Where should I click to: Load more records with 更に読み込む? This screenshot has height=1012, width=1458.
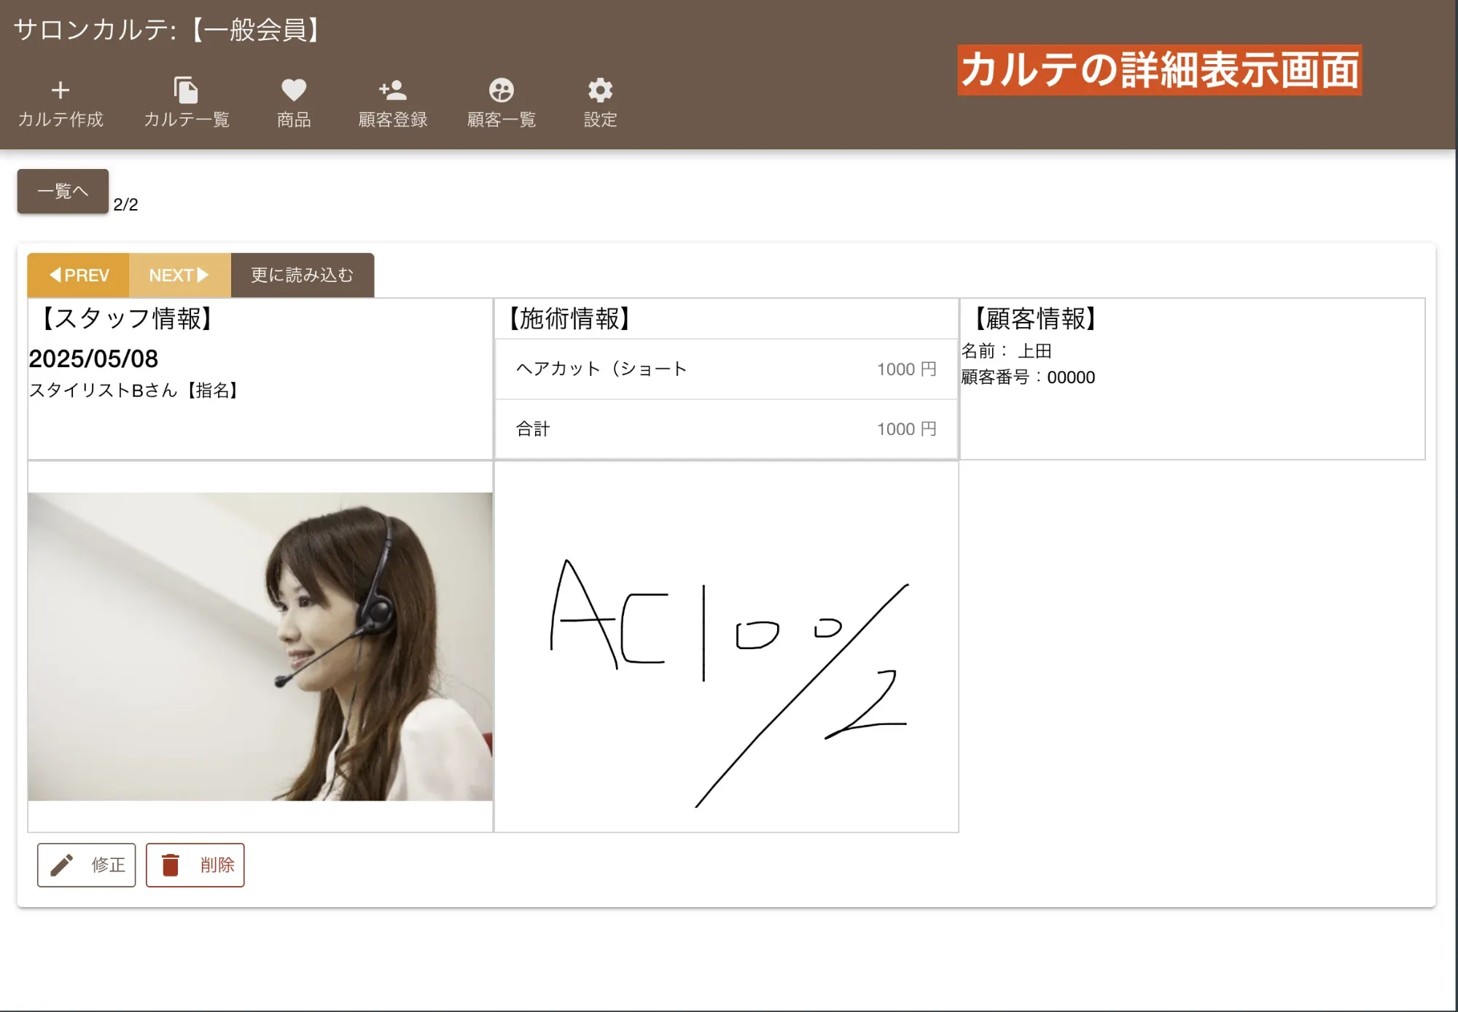302,275
